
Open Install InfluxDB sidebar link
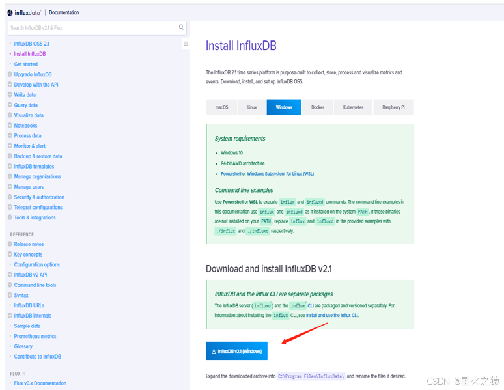[30, 54]
